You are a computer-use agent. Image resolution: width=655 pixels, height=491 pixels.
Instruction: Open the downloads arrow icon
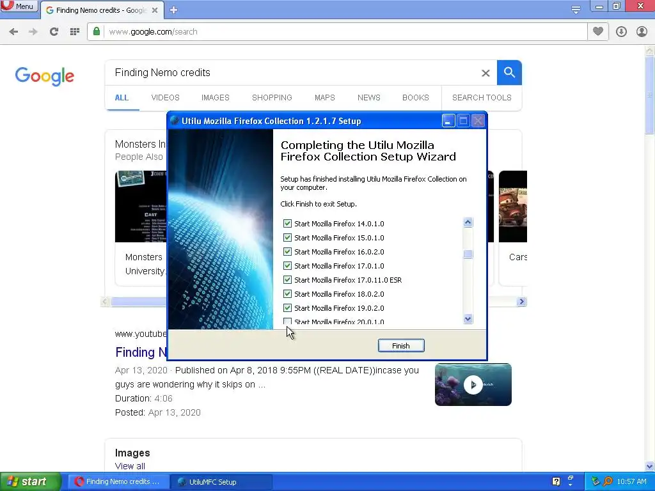[x=621, y=32]
